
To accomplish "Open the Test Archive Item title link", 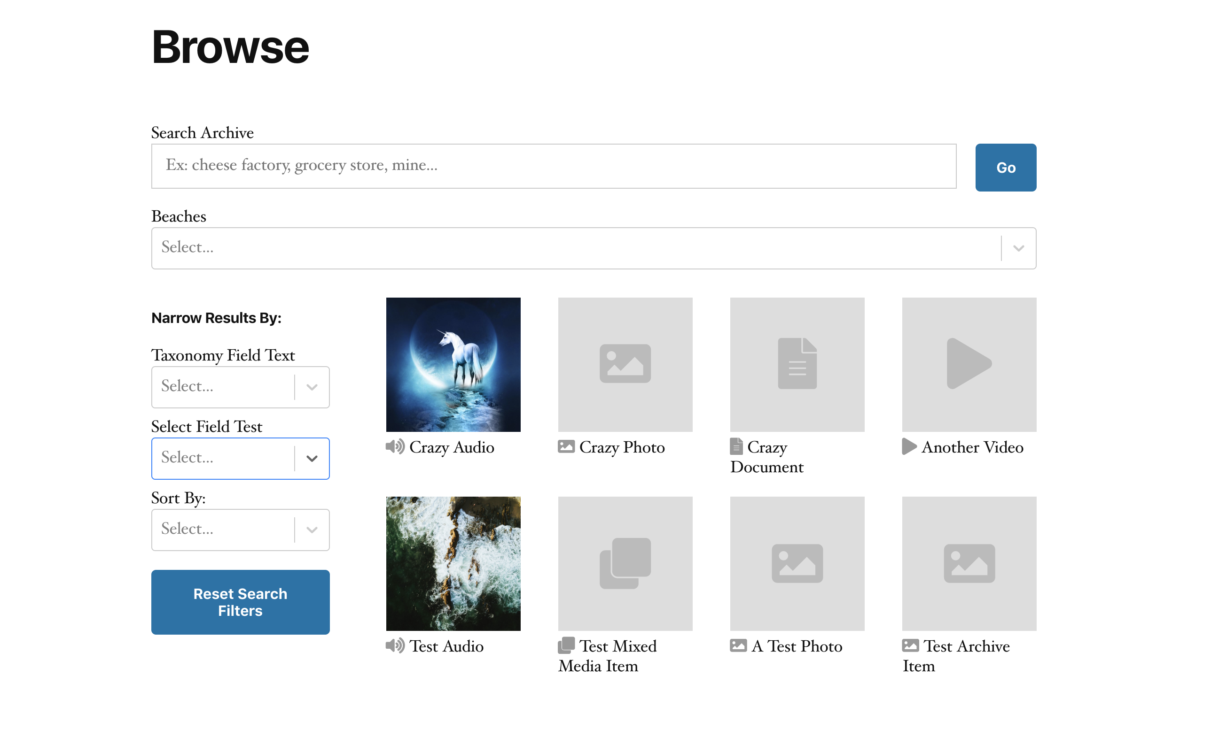I will [x=956, y=655].
